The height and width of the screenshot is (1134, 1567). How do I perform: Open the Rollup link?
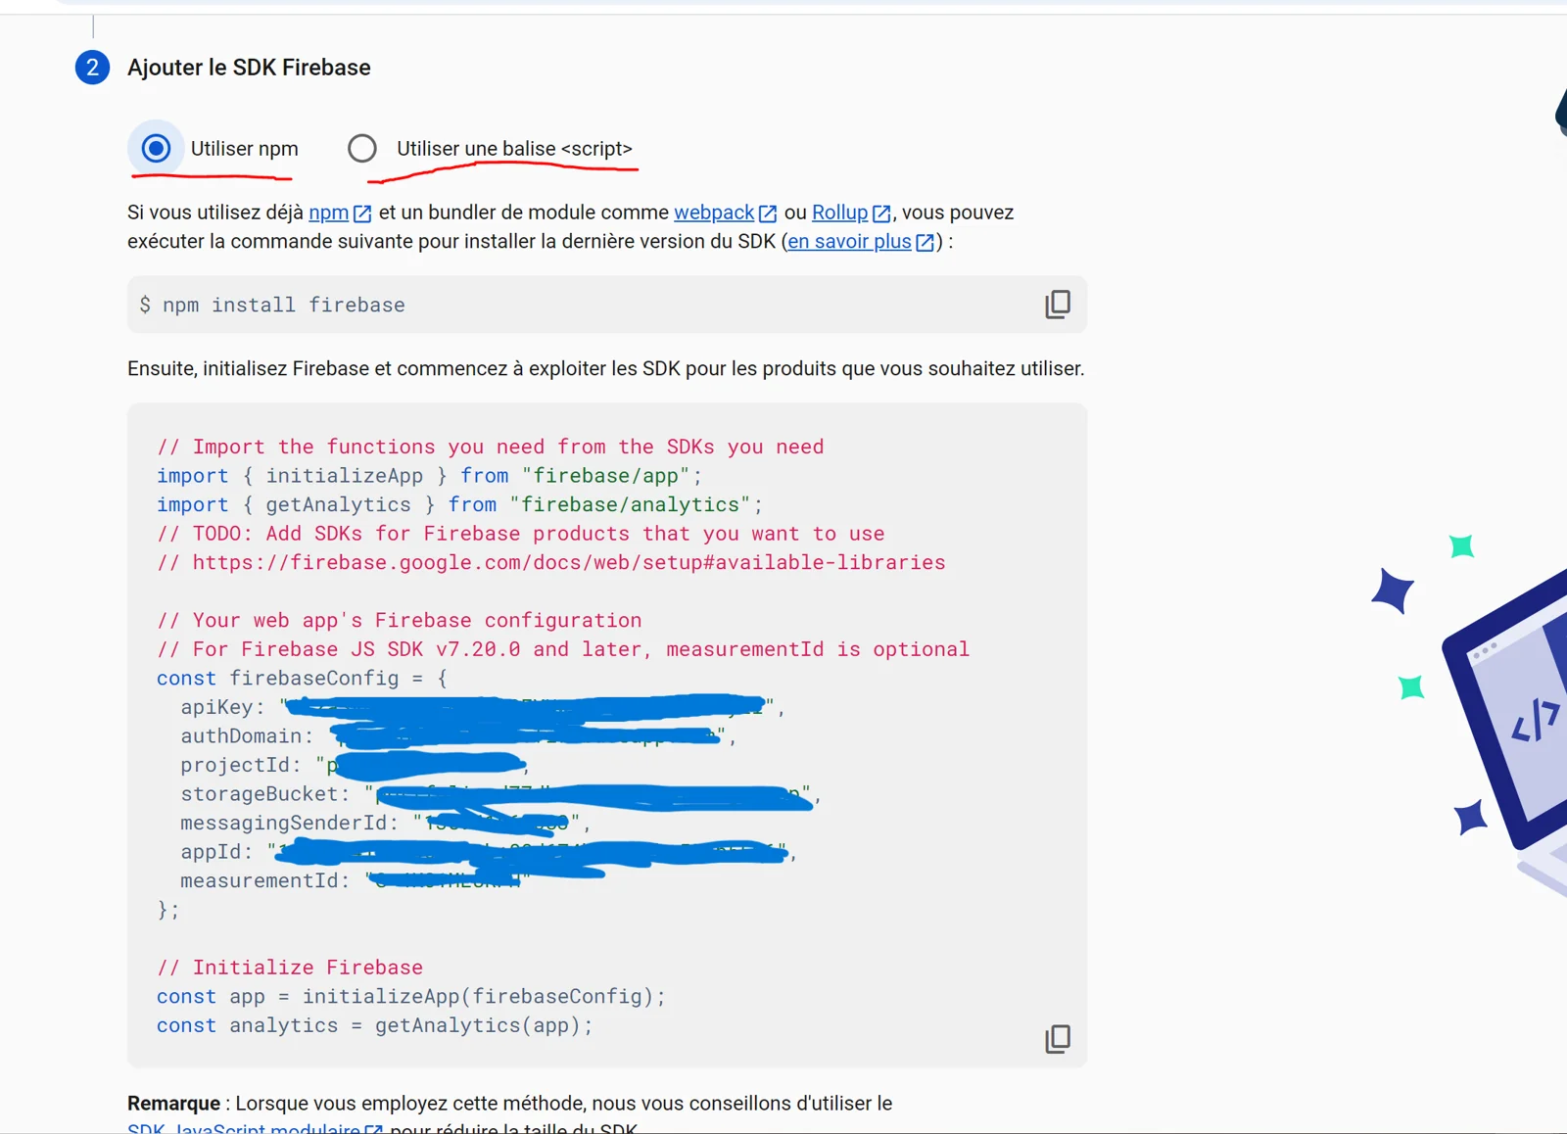coord(839,213)
